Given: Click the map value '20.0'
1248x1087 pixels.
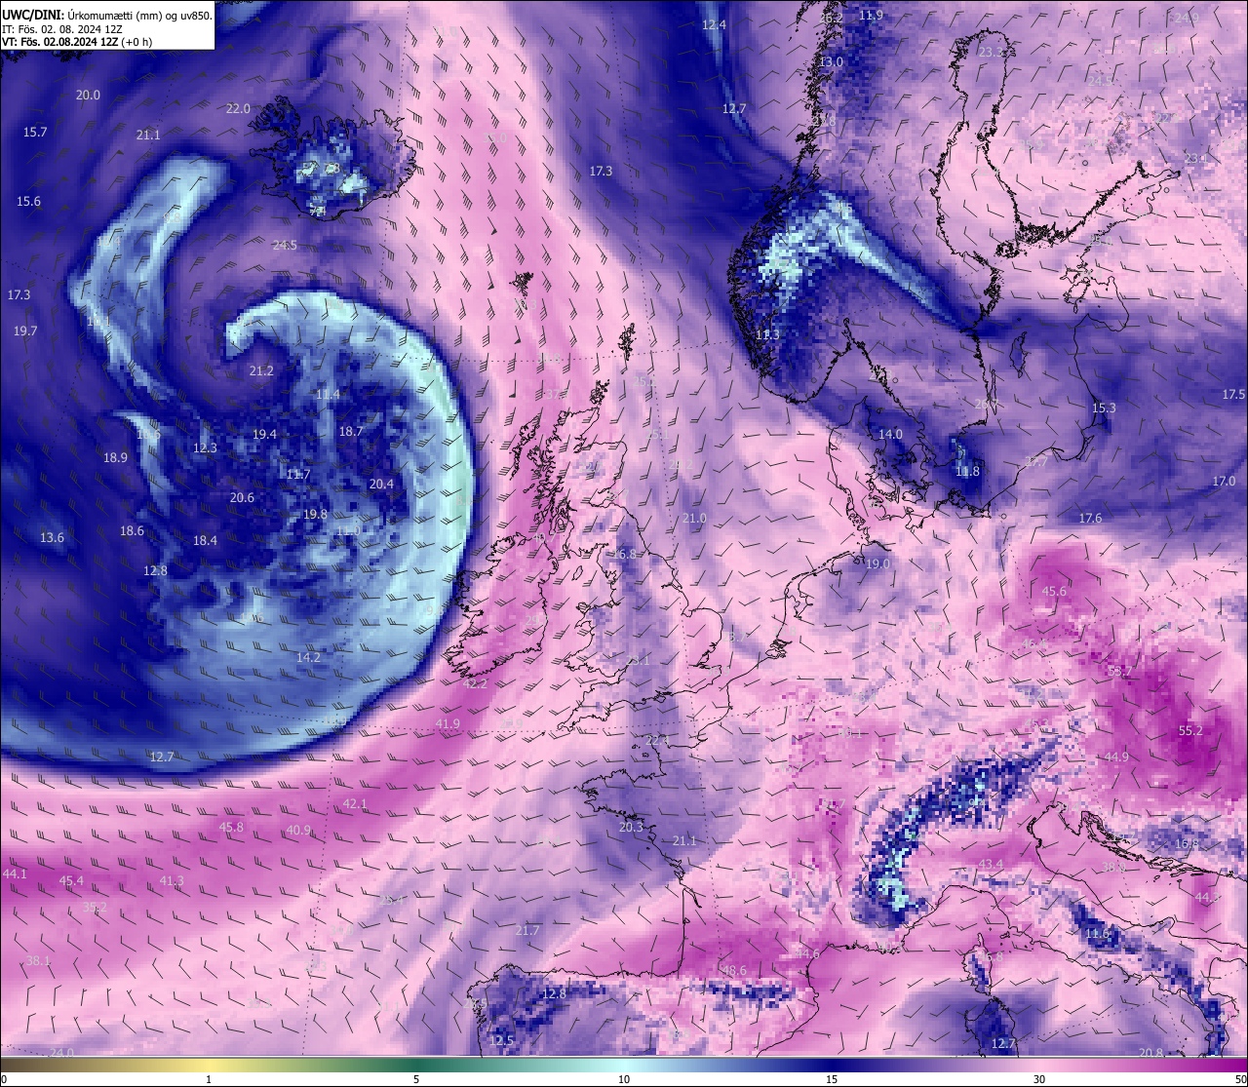Looking at the screenshot, I should click(88, 95).
